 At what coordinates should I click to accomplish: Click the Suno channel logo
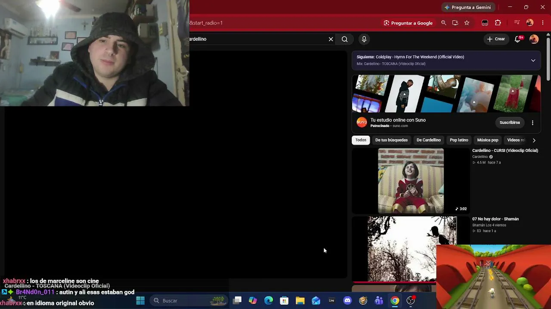pos(362,122)
